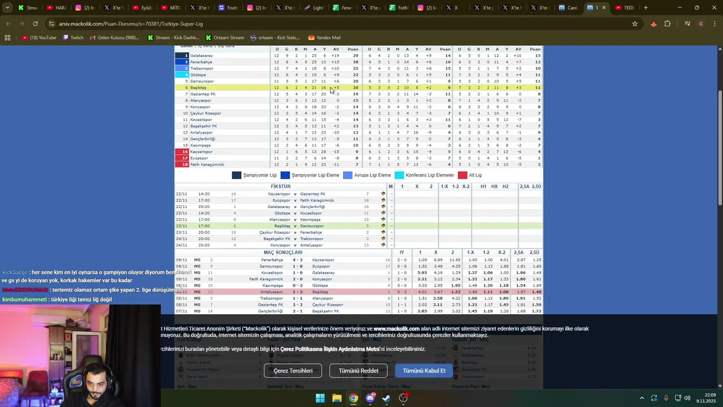The height and width of the screenshot is (407, 723).
Task: Click the microphone icon in system tray
Action: click(x=666, y=398)
